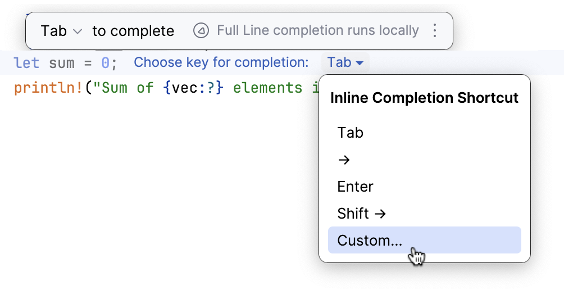564x290 pixels.
Task: Open the three-dot more options menu
Action: 434,31
